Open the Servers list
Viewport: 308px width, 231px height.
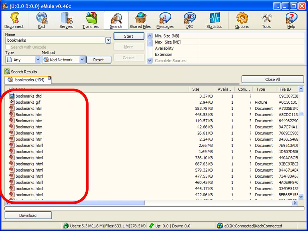click(66, 21)
